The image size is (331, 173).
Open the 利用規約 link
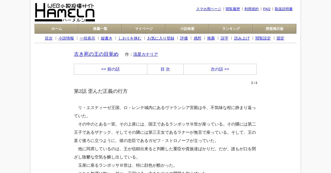coord(252,9)
